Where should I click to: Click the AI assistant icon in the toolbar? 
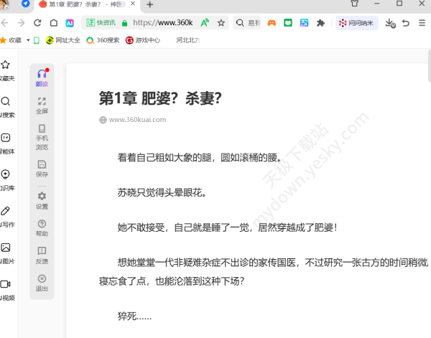click(x=70, y=23)
